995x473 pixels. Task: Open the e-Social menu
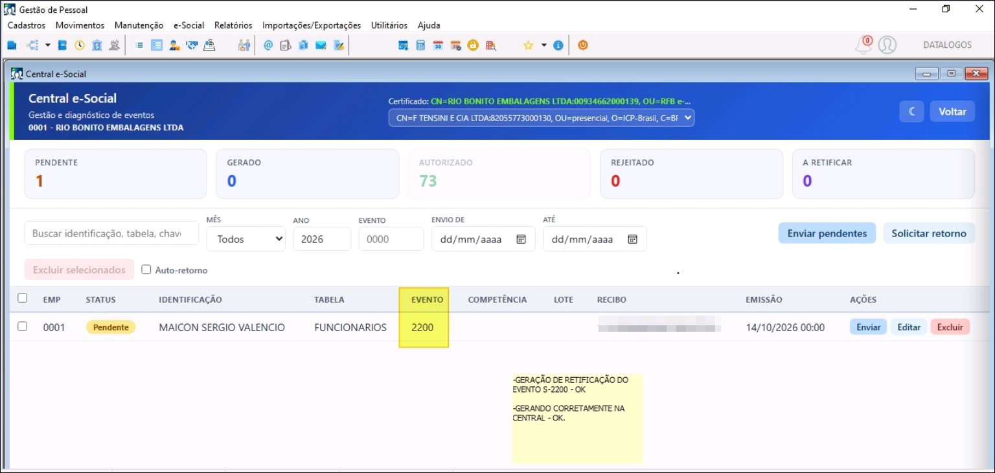(189, 25)
